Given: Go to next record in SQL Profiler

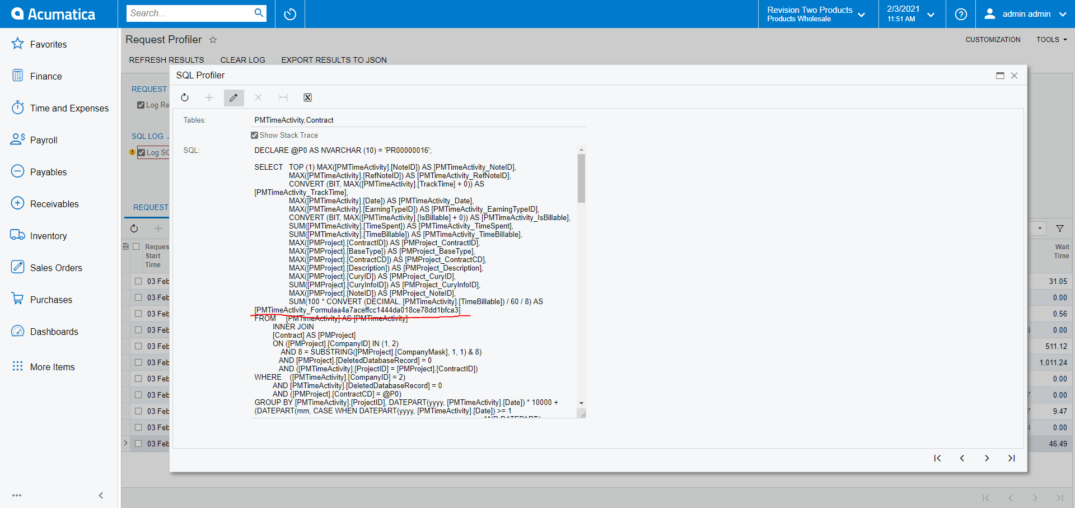Looking at the screenshot, I should (x=987, y=458).
